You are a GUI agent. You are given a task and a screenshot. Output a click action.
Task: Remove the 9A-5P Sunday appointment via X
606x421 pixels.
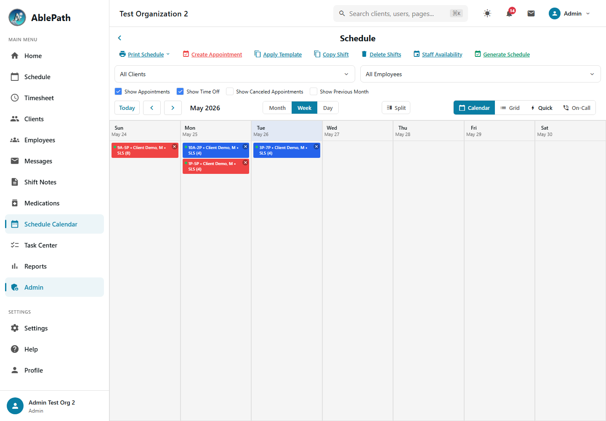click(175, 147)
